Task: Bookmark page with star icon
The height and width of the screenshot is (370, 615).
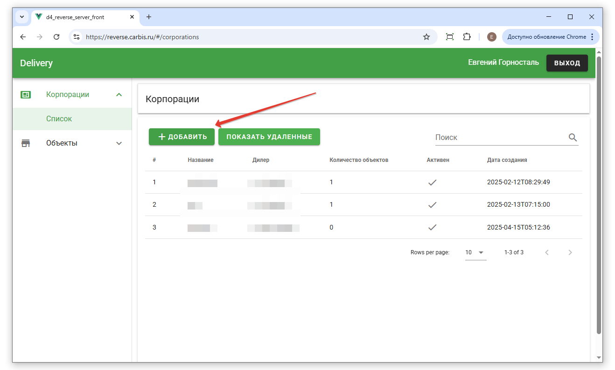Action: click(426, 37)
